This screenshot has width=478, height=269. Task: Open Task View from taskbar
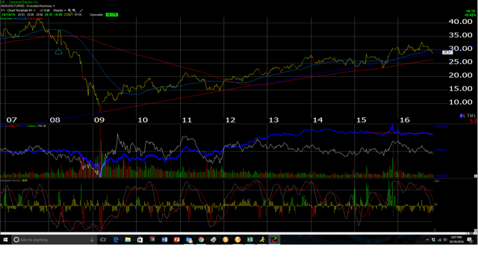(x=103, y=240)
